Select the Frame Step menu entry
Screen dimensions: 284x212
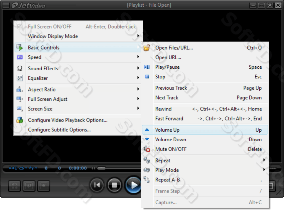pyautogui.click(x=205, y=191)
